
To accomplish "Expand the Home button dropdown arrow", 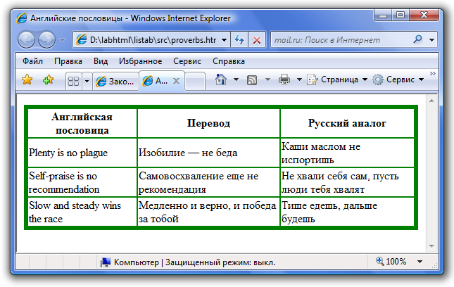I will click(236, 79).
